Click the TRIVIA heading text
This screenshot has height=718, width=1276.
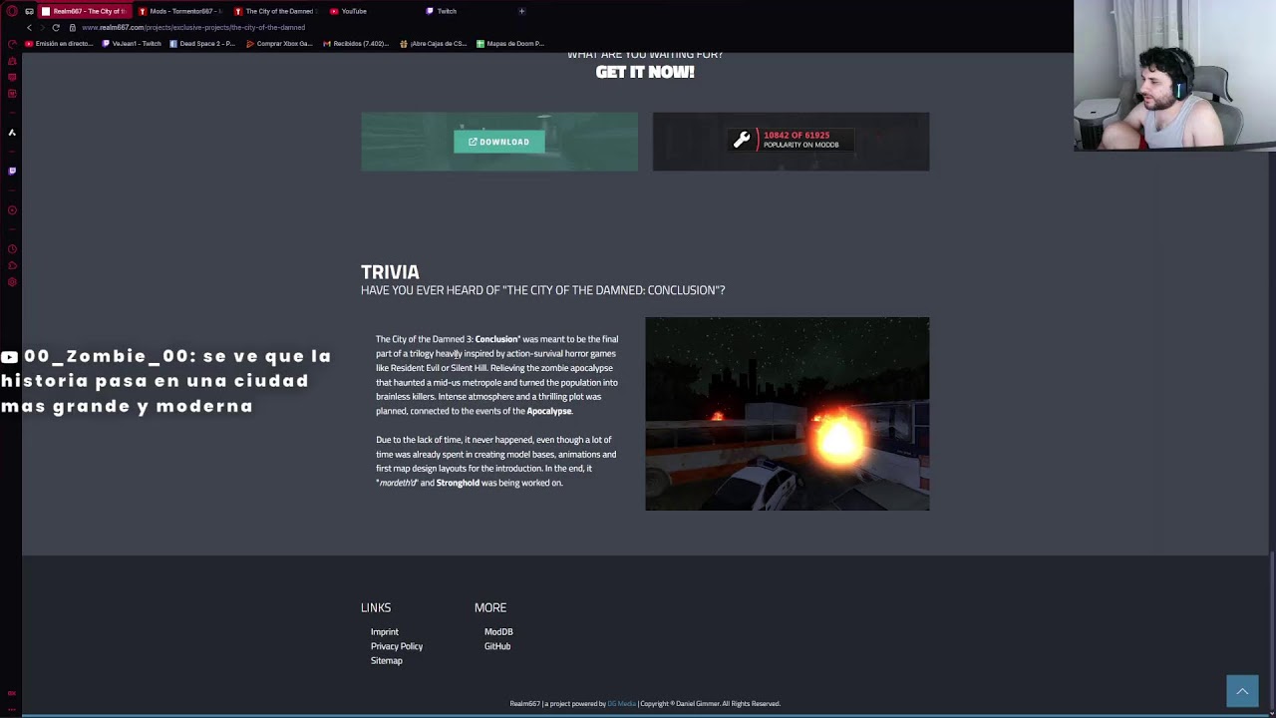pyautogui.click(x=390, y=271)
